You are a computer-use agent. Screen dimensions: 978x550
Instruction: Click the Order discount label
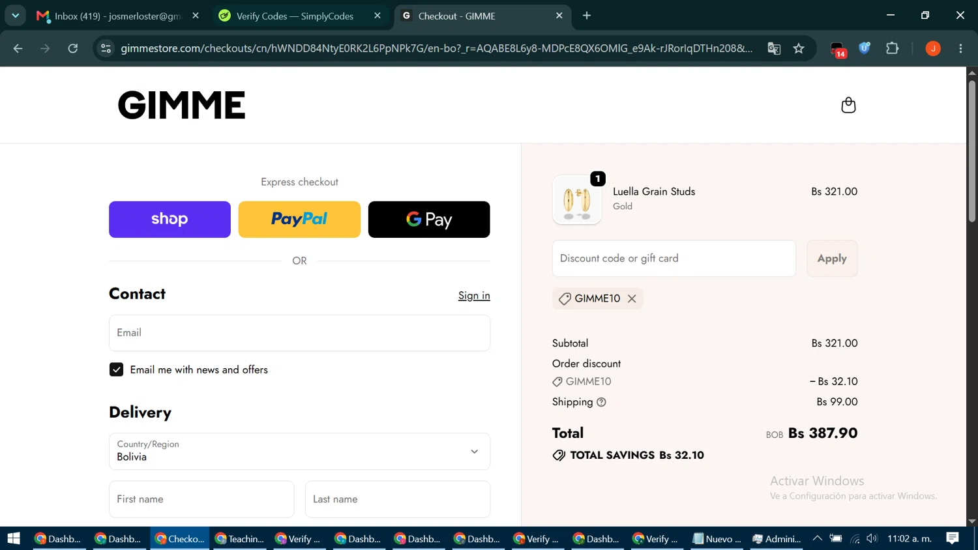pos(586,364)
